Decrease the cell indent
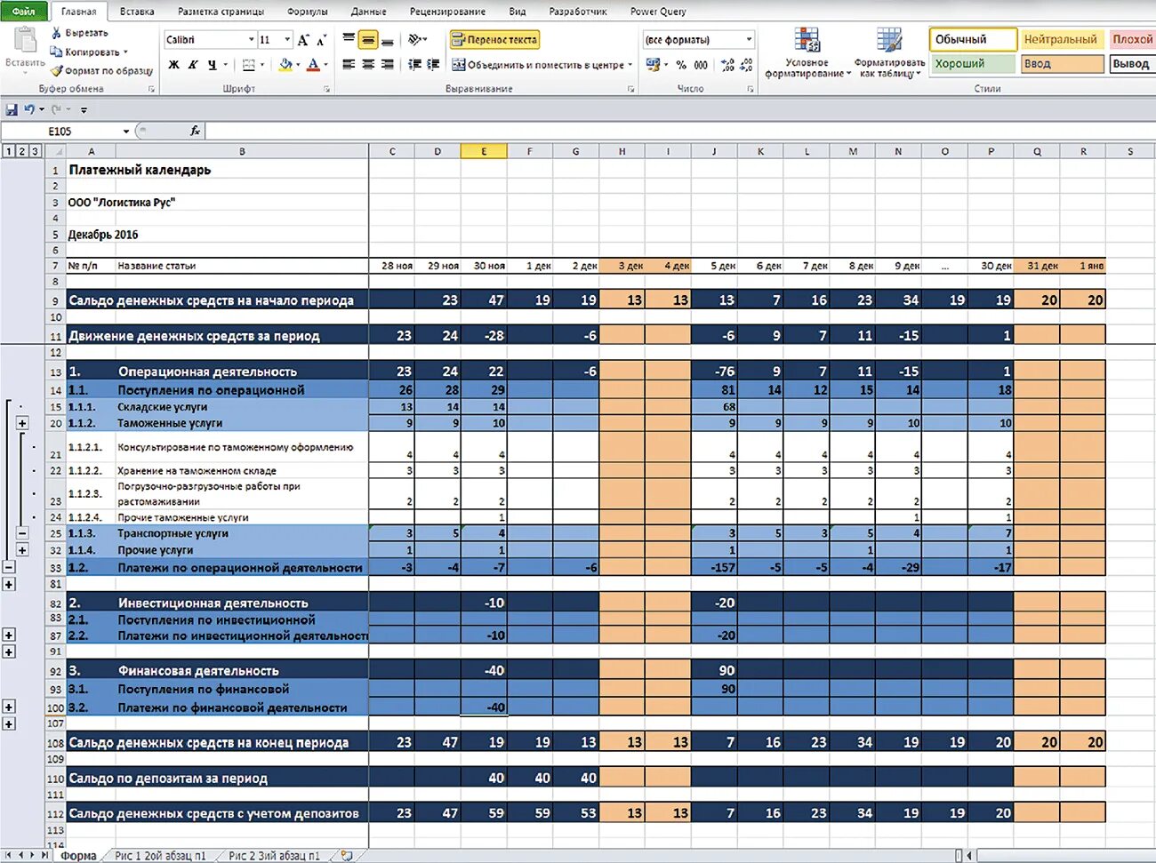Viewport: 1156px width, 863px height. click(x=414, y=65)
